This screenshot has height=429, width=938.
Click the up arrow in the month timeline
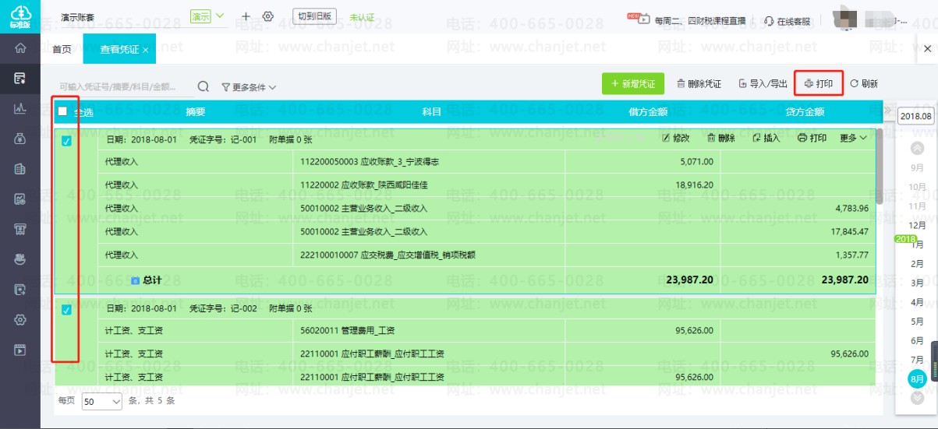coord(918,148)
